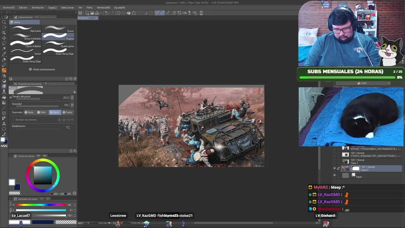Open the Archivo(F) menu
The image size is (405, 228).
[x=9, y=7]
